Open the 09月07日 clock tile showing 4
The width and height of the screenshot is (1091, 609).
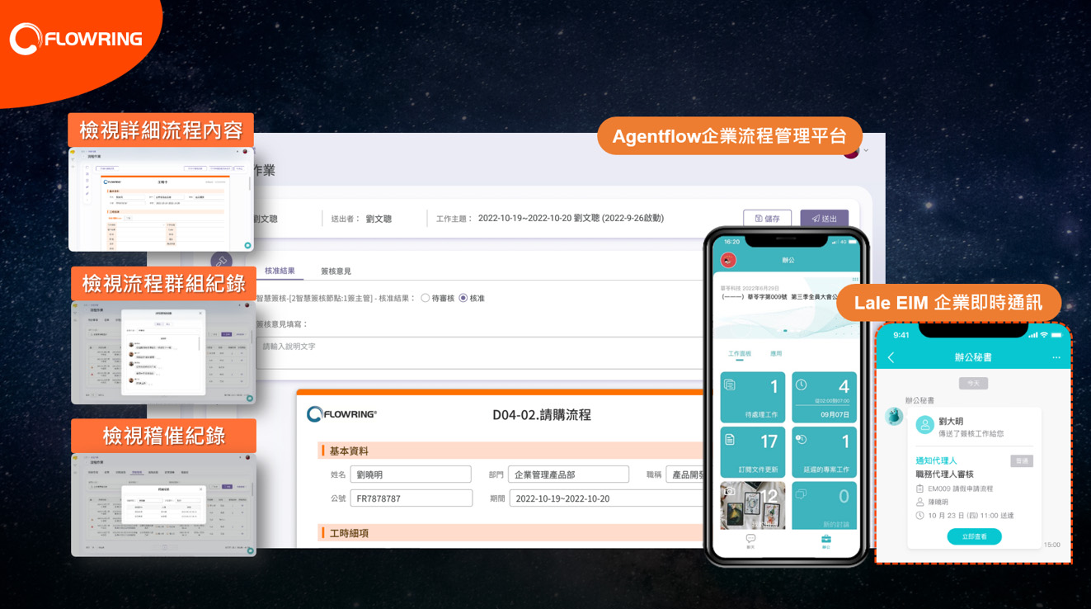(x=825, y=397)
